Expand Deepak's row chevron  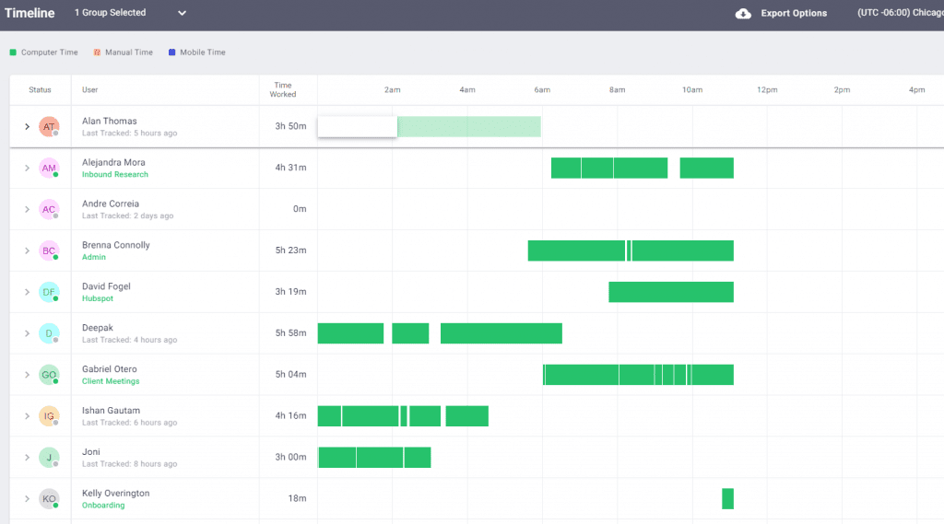[x=27, y=333]
